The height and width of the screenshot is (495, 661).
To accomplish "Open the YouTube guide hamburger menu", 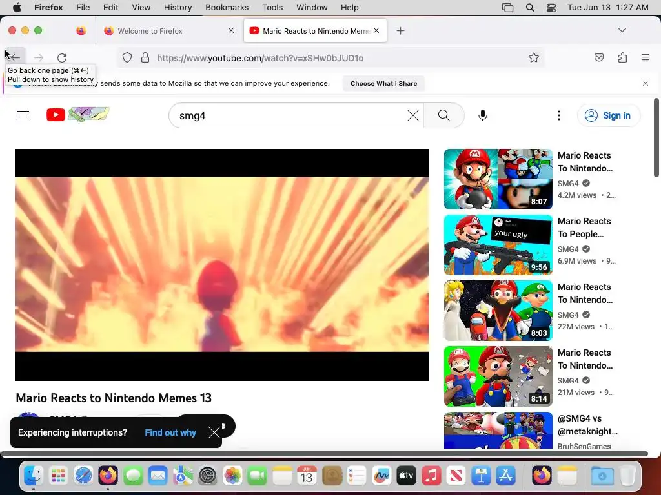I will click(23, 115).
